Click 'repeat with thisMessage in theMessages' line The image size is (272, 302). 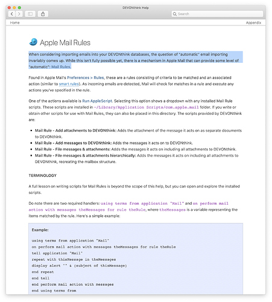(x=74, y=260)
